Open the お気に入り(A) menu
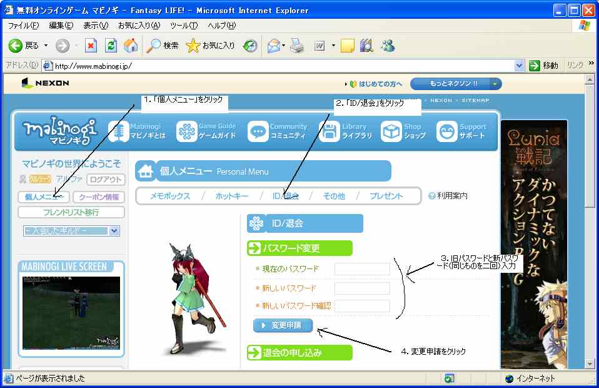The image size is (599, 388). click(x=139, y=26)
